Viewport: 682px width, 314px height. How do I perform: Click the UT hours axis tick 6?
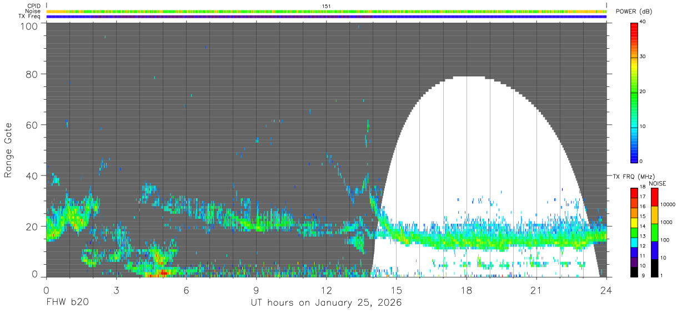click(x=186, y=290)
